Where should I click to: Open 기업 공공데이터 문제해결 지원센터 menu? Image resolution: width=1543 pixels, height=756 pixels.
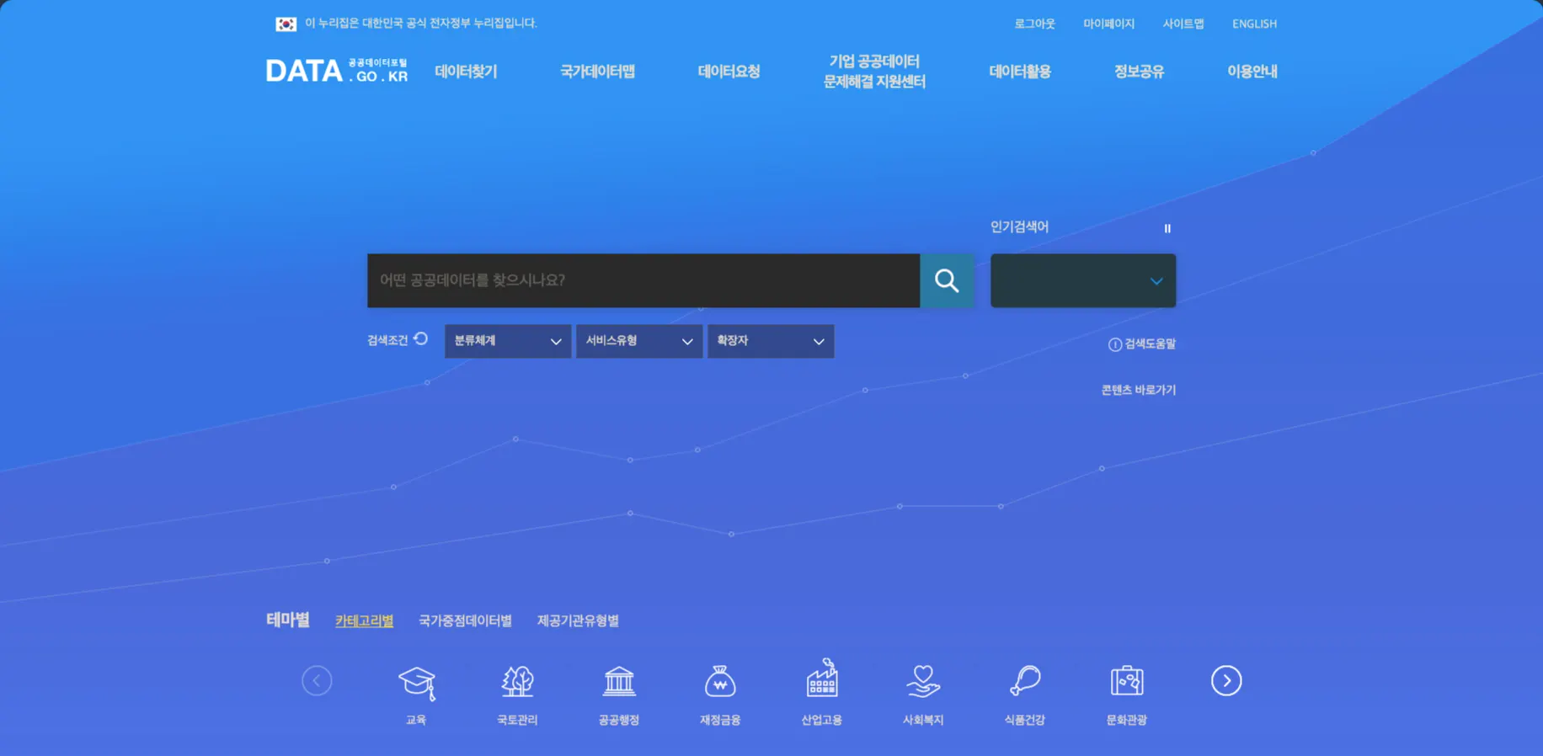(874, 72)
